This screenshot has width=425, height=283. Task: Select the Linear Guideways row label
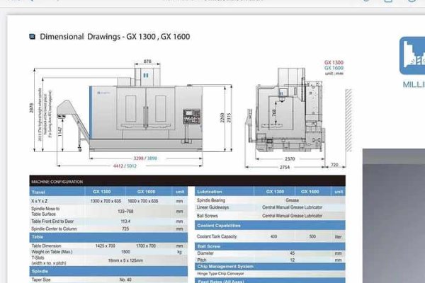[212, 207]
